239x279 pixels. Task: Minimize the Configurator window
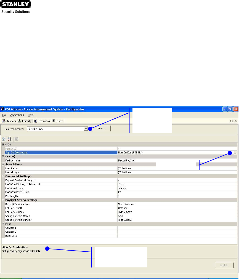225,109
